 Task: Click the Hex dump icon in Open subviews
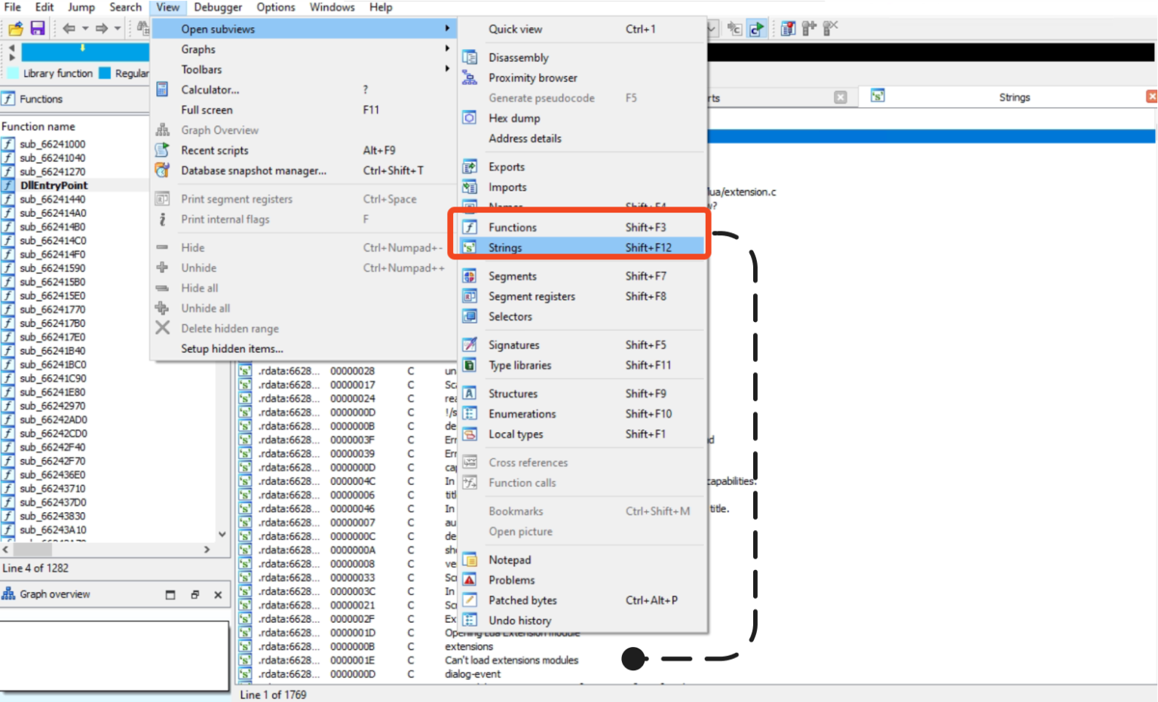click(x=469, y=118)
